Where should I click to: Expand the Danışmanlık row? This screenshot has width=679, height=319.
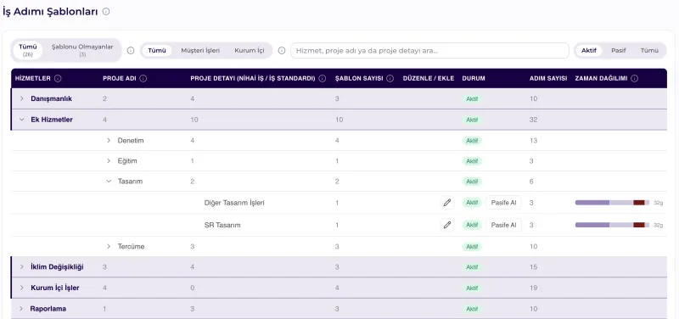[x=22, y=98]
